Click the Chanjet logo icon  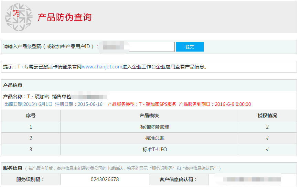(19, 17)
